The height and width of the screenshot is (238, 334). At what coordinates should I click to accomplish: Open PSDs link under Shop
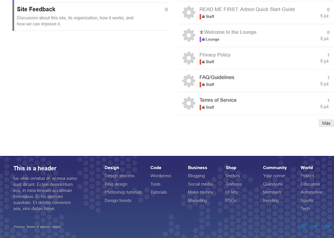point(231,200)
